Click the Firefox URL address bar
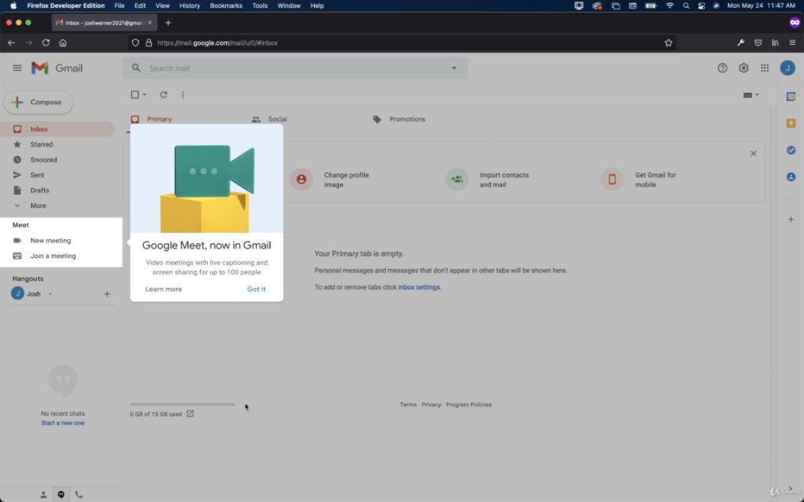Screen dimensions: 804x502 click(402, 43)
